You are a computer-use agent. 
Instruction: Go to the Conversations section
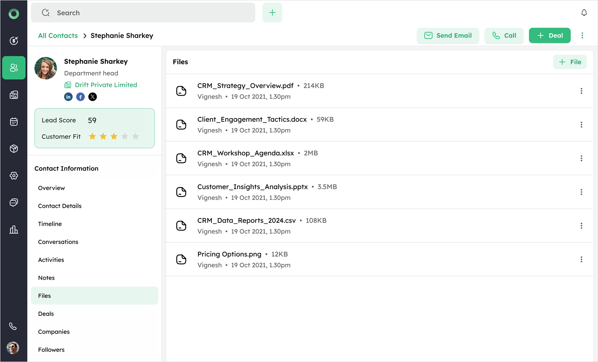click(58, 242)
